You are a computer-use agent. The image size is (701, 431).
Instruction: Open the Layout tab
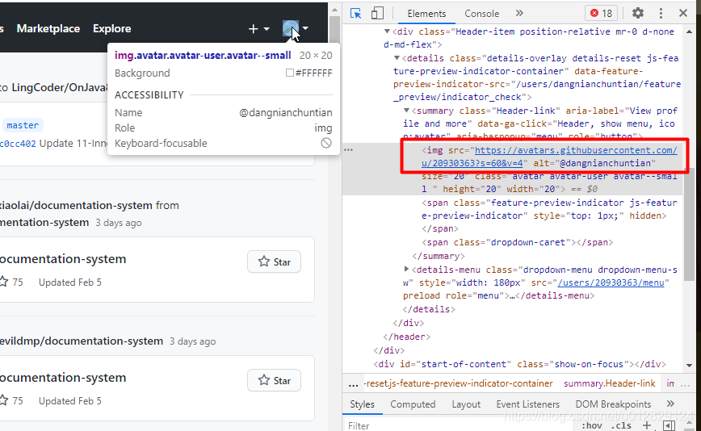[x=466, y=404]
